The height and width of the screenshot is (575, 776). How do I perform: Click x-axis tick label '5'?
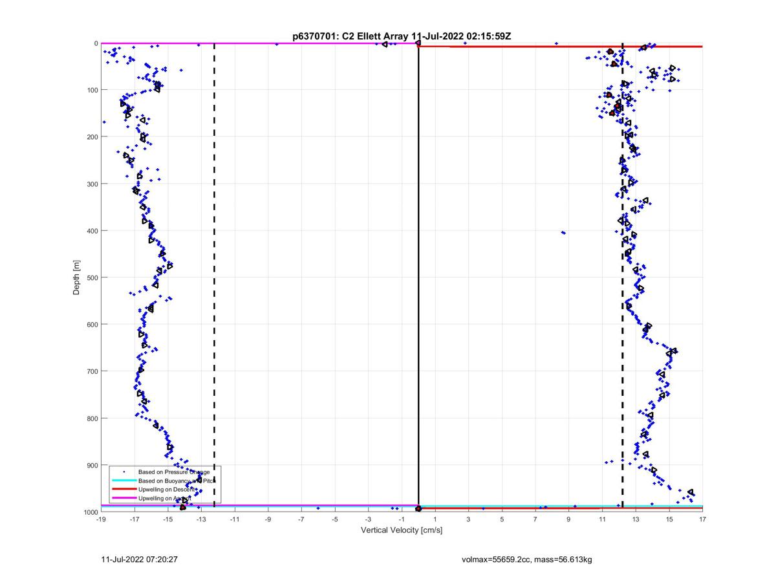coord(502,519)
